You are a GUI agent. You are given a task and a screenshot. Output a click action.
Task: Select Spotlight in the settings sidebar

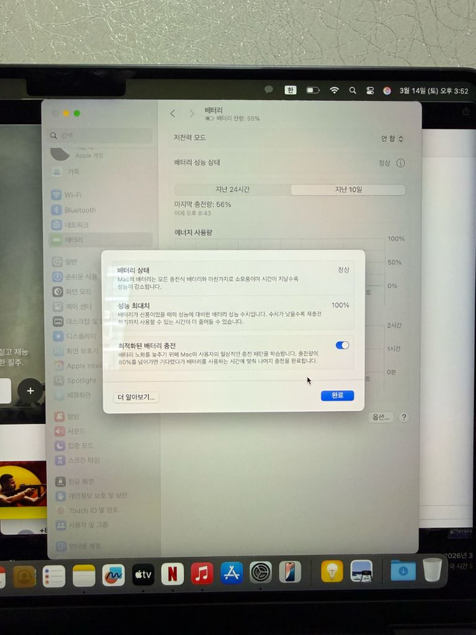(x=76, y=380)
